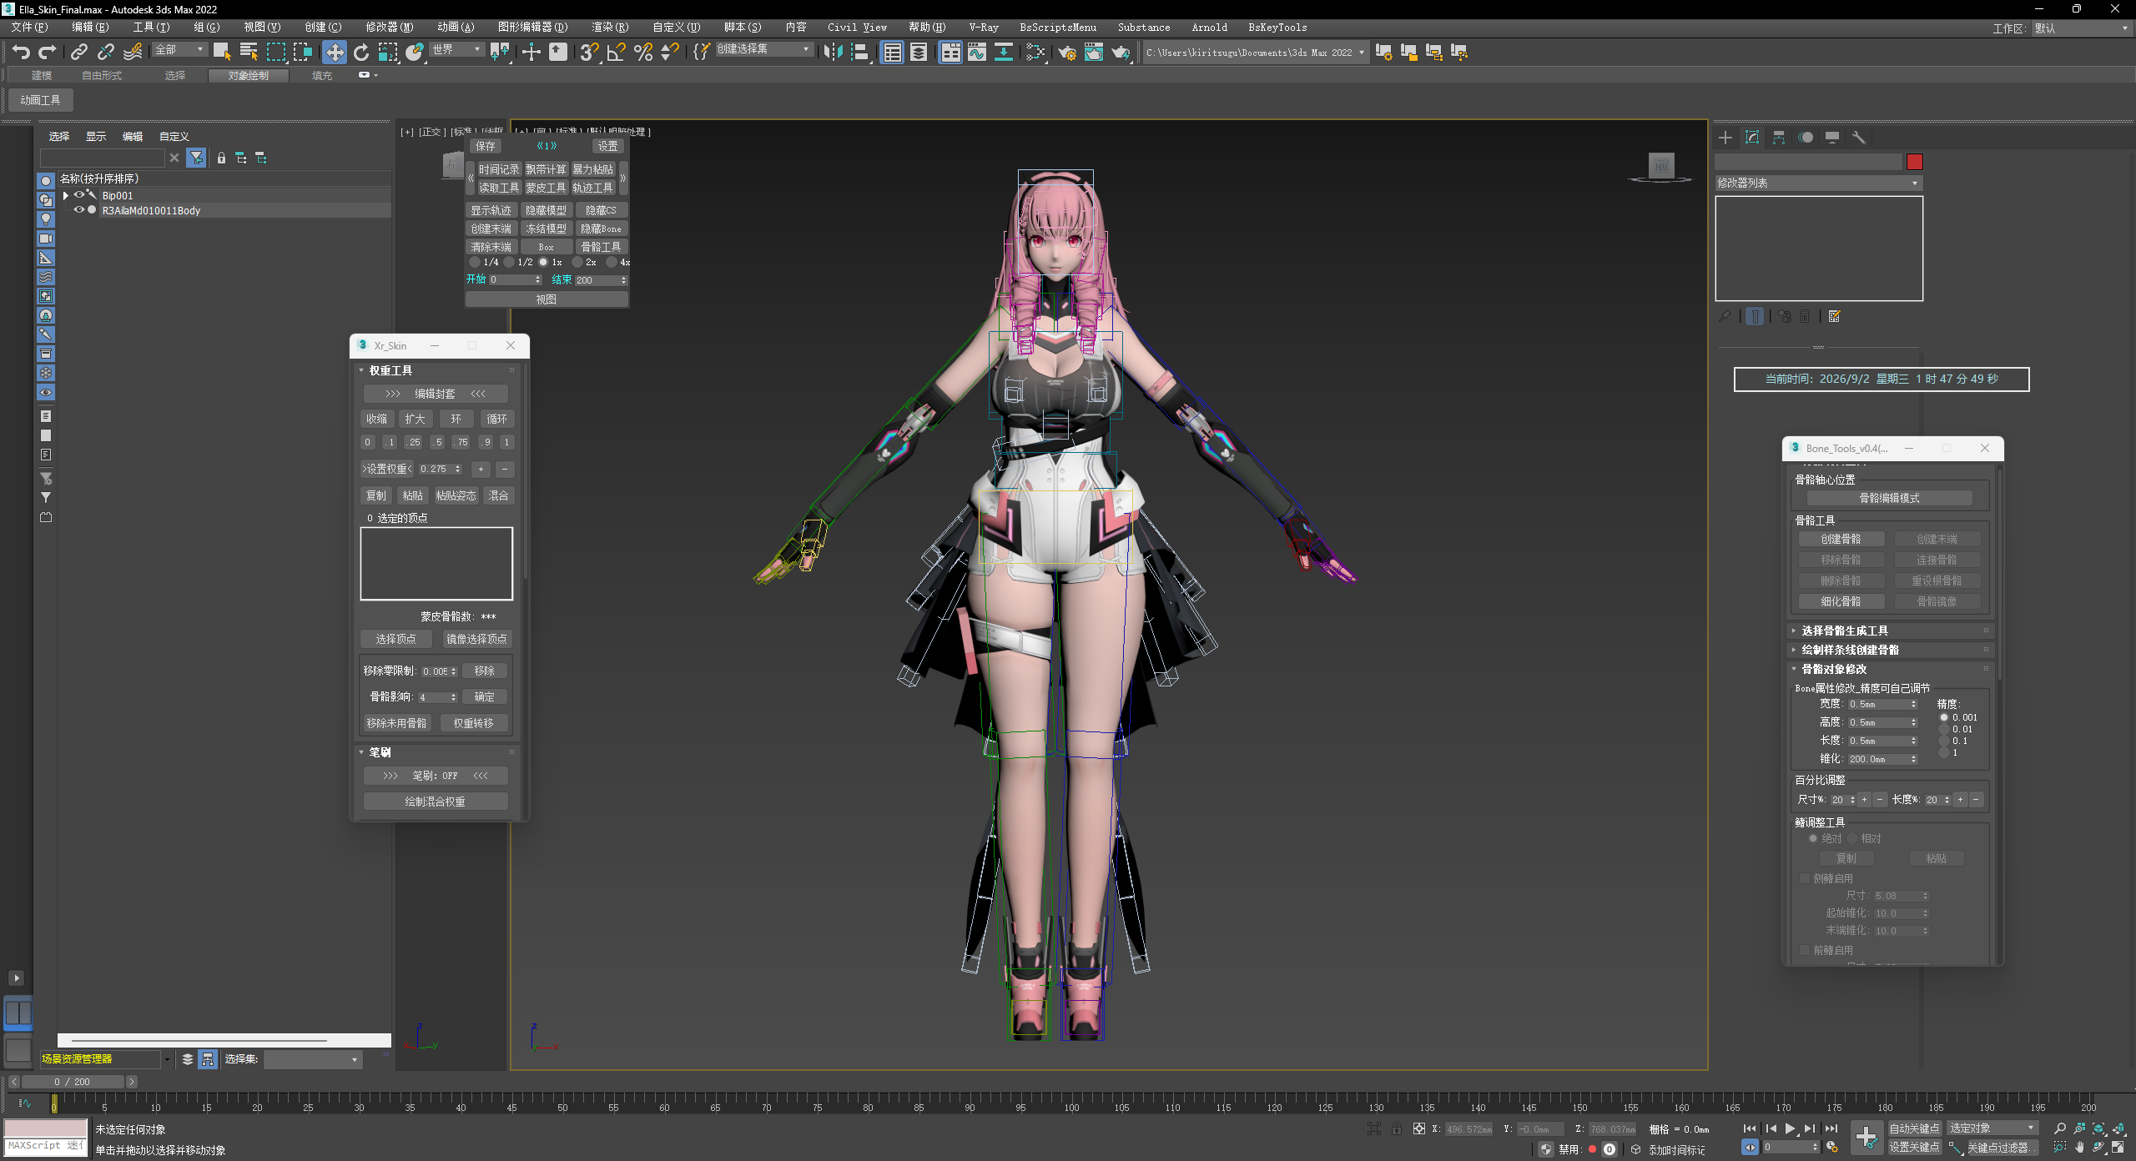The image size is (2136, 1161).
Task: Activate the Select and Rotate tool
Action: (361, 53)
